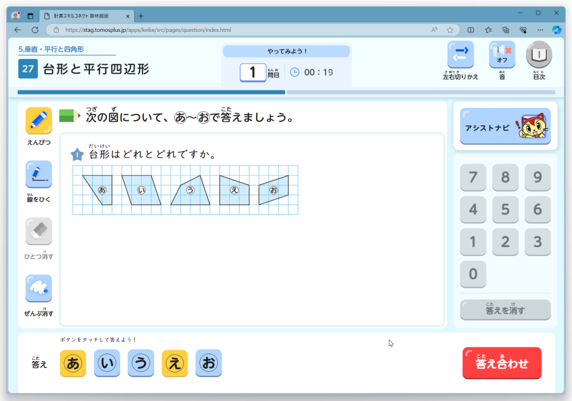Image resolution: width=572 pixels, height=401 pixels.
Task: Toggle answer choice い
Action: (x=107, y=363)
